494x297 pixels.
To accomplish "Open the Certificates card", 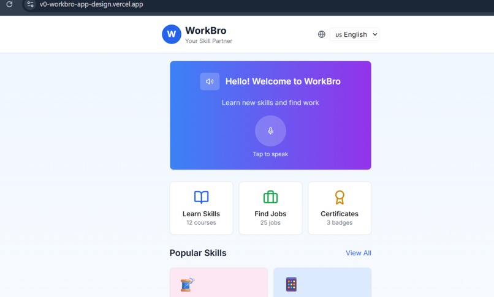I will pos(340,208).
